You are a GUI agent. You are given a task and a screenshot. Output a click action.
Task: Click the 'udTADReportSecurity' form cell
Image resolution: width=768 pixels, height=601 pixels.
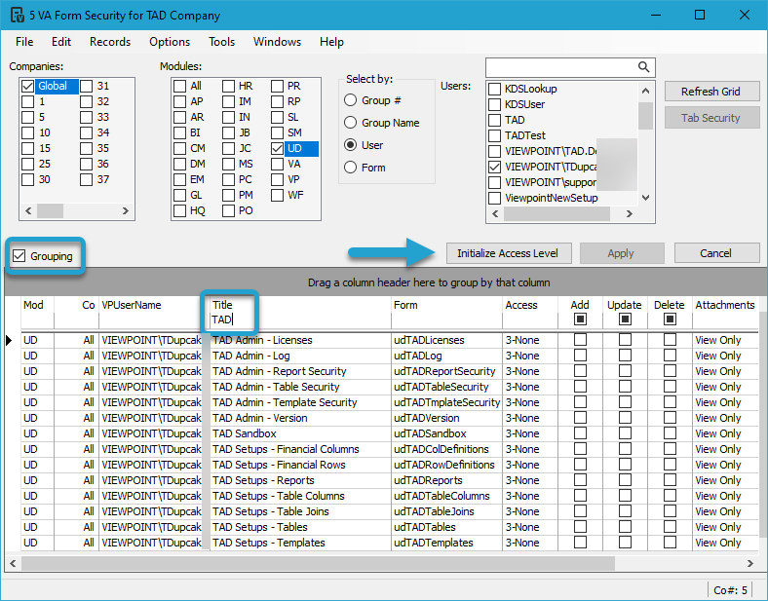(x=446, y=371)
